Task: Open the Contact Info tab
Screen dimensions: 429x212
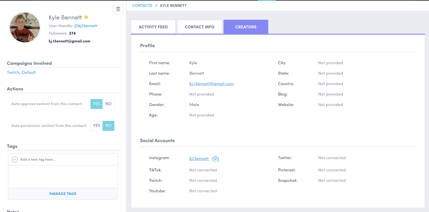Action: pos(199,27)
